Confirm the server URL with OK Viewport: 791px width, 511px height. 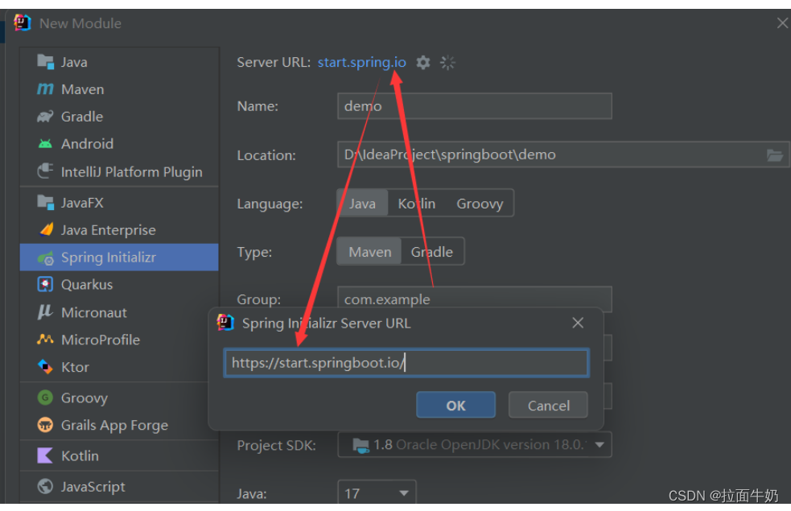(455, 405)
